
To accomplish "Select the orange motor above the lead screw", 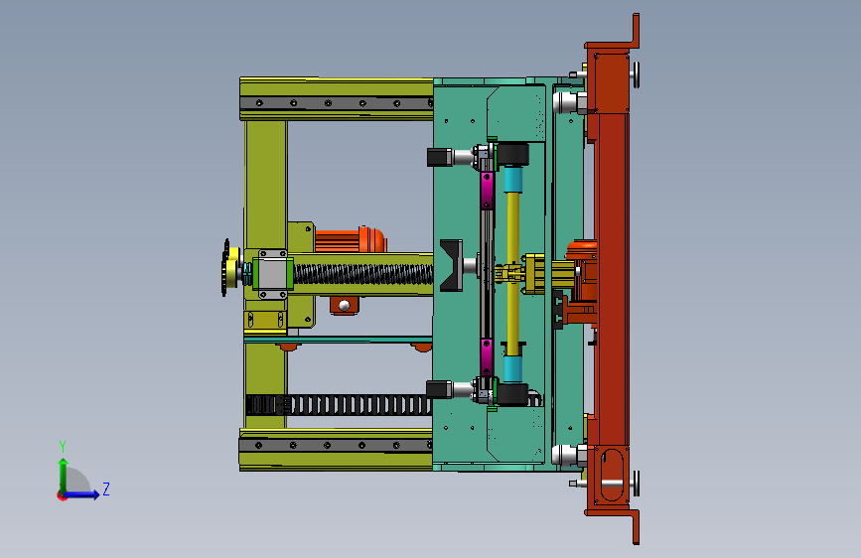I will (x=351, y=240).
